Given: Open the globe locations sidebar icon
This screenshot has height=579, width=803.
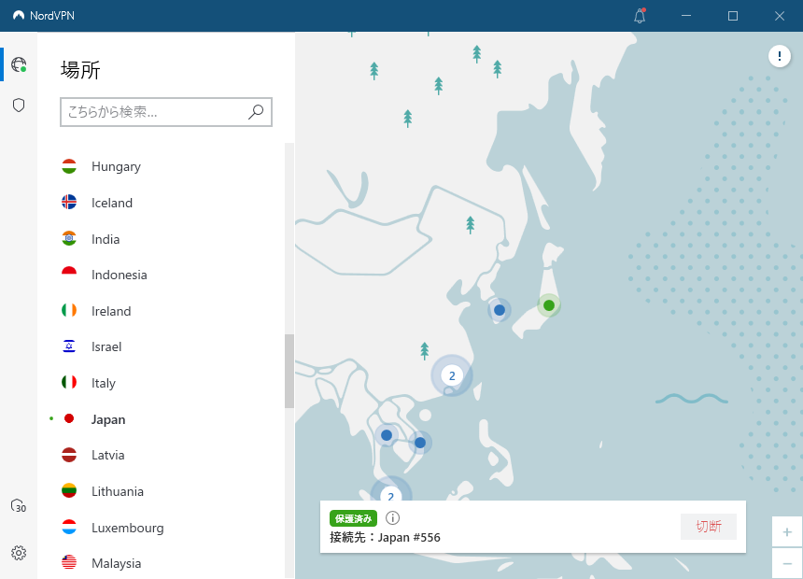Looking at the screenshot, I should click(x=19, y=64).
